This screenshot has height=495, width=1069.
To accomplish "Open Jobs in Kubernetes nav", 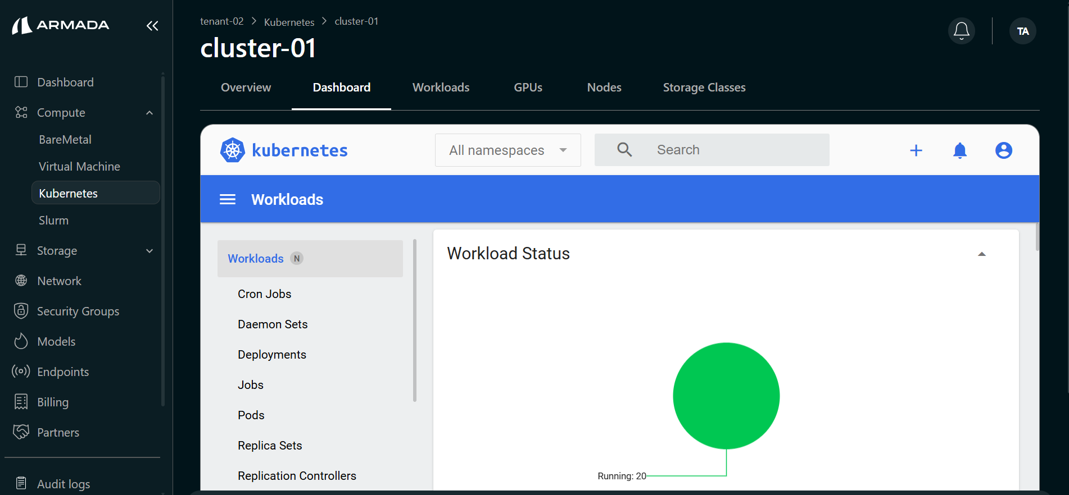I will pos(251,385).
